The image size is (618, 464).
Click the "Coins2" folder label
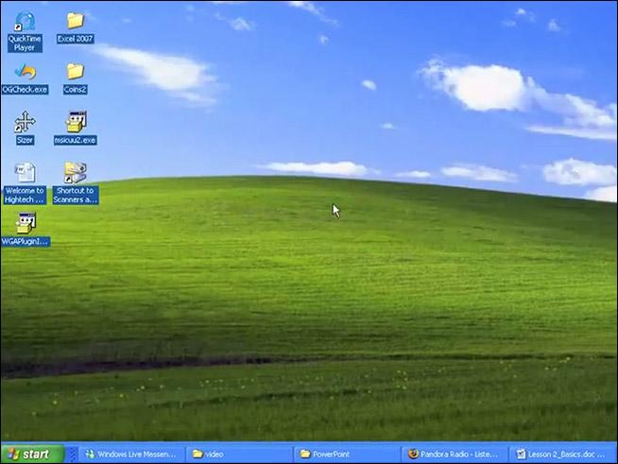point(75,90)
